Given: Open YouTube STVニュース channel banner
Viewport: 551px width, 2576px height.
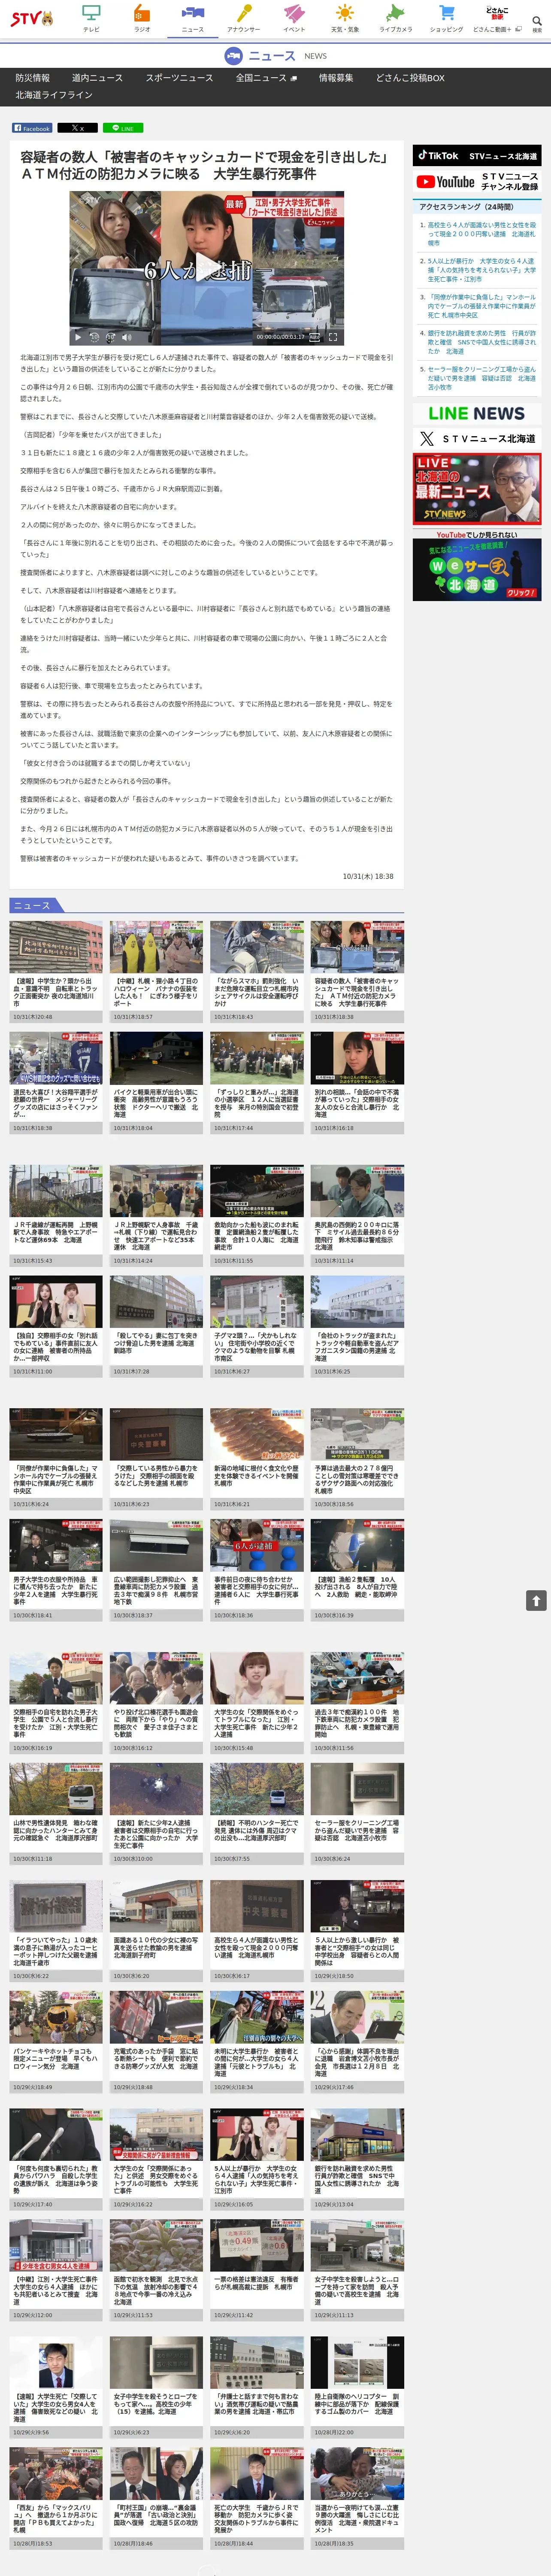Looking at the screenshot, I should [477, 182].
